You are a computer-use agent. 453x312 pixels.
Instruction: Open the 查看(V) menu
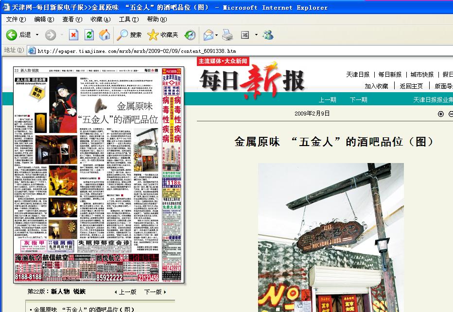pyautogui.click(x=72, y=19)
